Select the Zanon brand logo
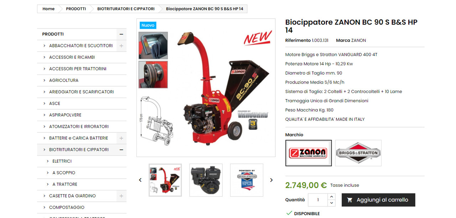This screenshot has height=218, width=456. pos(309,153)
